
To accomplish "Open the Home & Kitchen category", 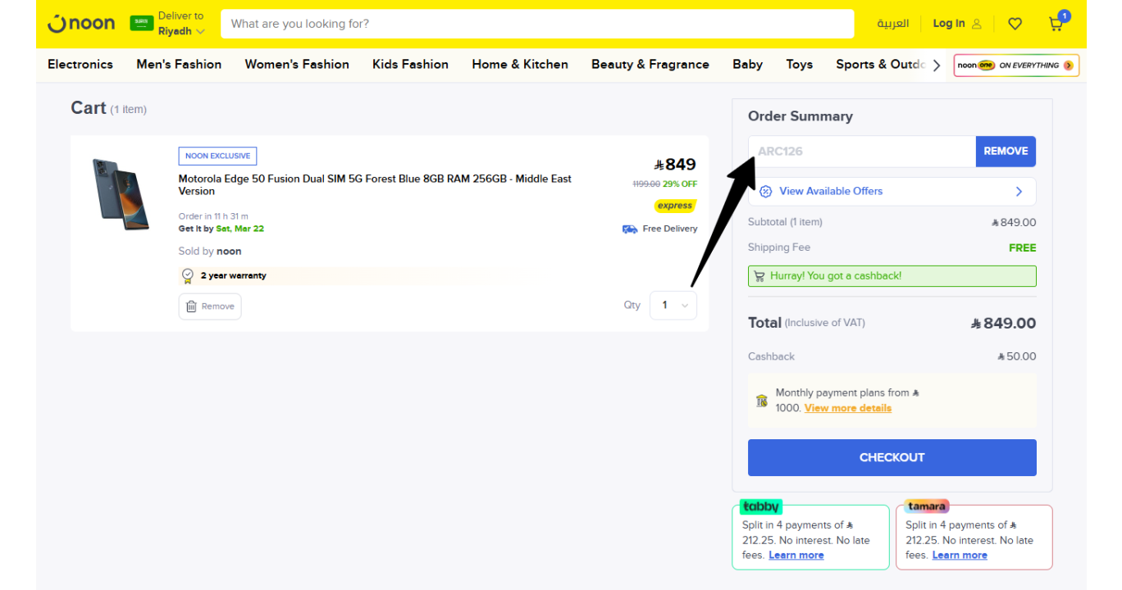I will 520,64.
